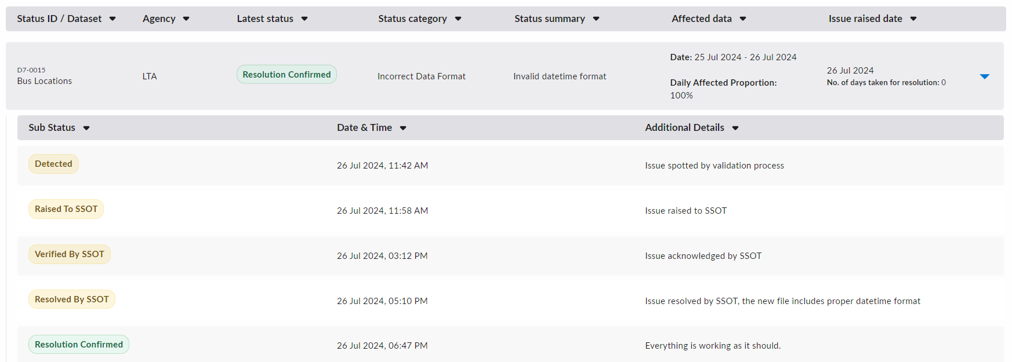
Task: Sort by Status ID / Dataset arrow
Action: pyautogui.click(x=113, y=19)
